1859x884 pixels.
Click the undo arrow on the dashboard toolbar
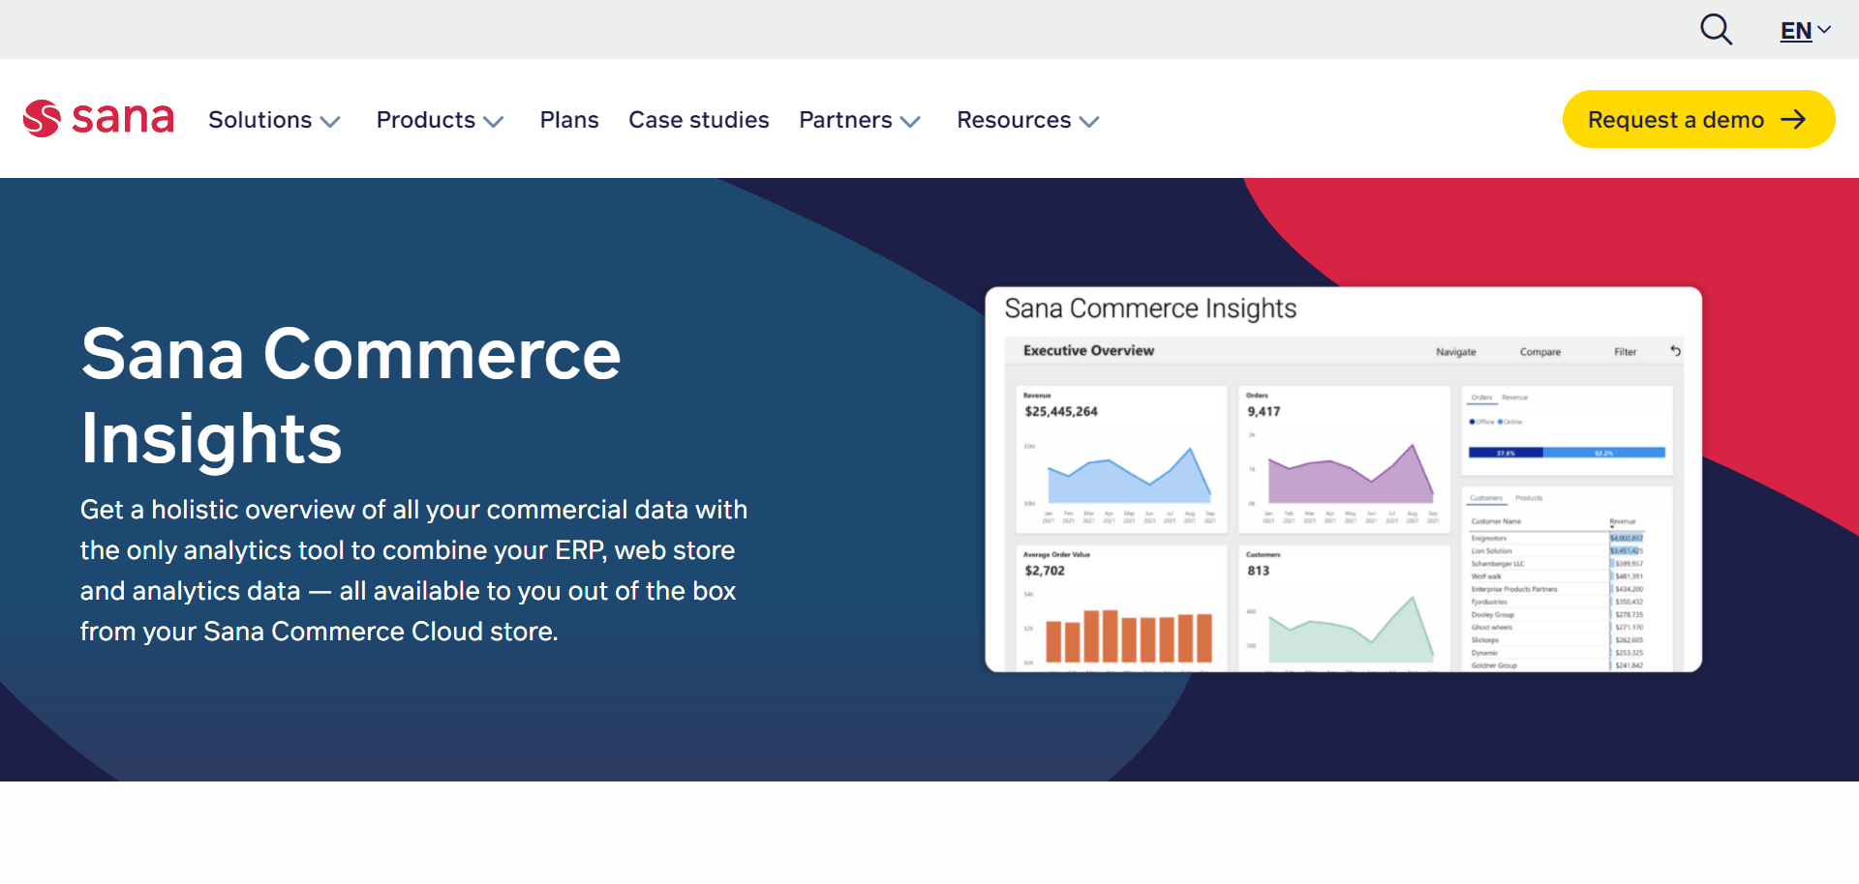[1676, 351]
